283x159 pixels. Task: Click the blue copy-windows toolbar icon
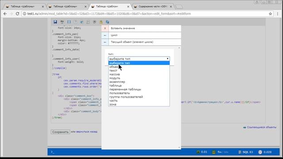click(107, 22)
